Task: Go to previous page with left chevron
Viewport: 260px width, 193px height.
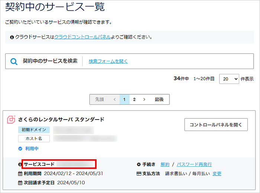Action: point(114,99)
